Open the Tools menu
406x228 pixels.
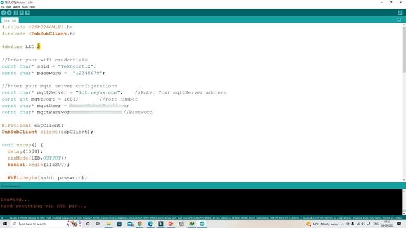click(x=25, y=7)
